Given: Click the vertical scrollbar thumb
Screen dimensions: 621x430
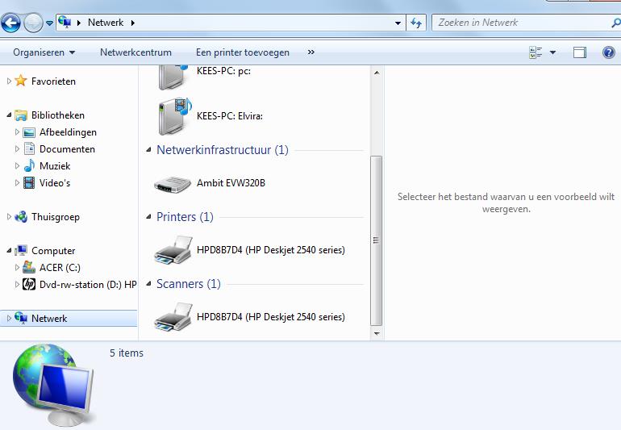Looking at the screenshot, I should pos(377,240).
